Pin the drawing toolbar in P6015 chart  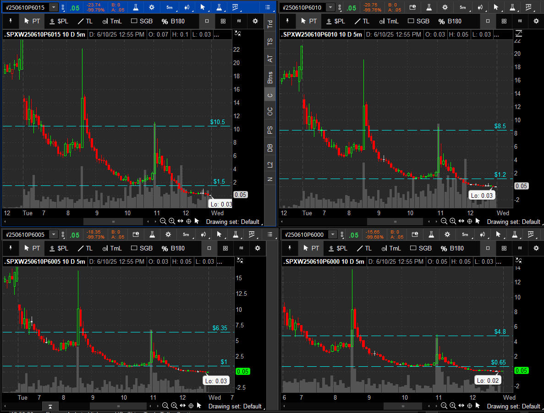[10, 21]
